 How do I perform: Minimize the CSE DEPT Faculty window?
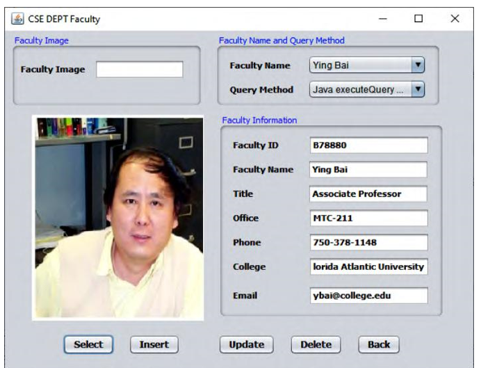(383, 19)
